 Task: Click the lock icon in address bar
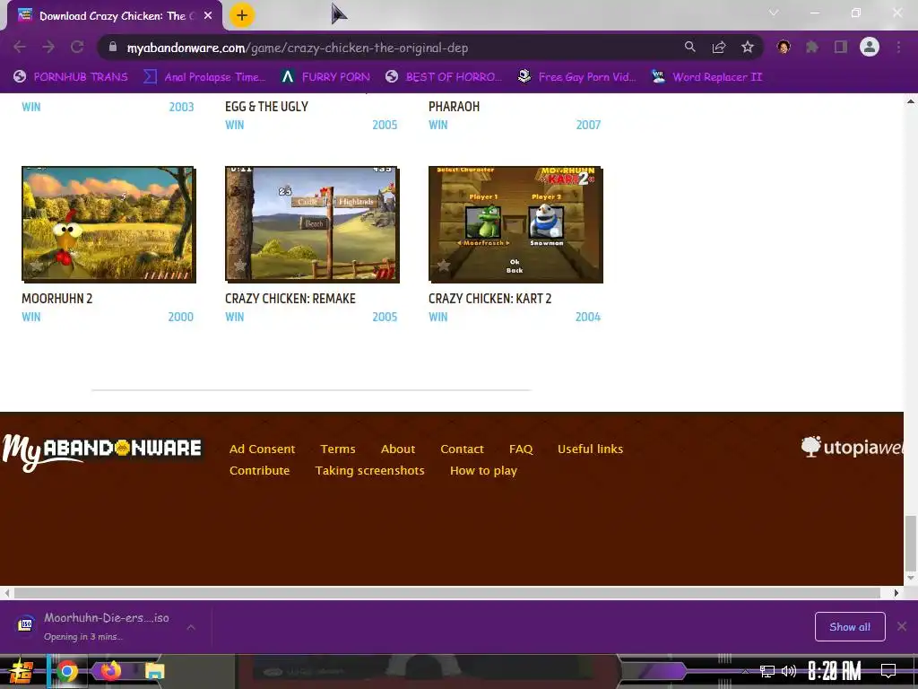tap(113, 48)
